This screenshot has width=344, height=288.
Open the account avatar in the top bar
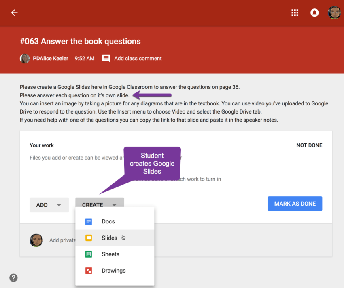coord(334,13)
